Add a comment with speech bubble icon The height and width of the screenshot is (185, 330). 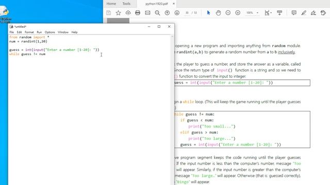(294, 13)
